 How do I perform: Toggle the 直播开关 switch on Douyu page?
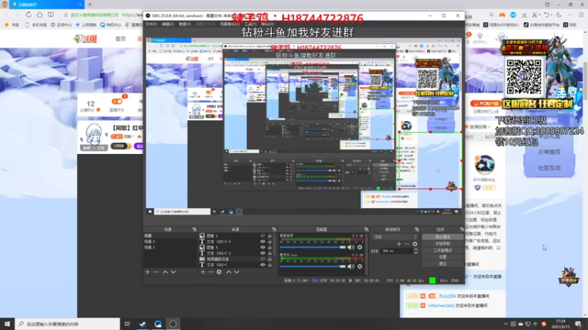(117, 101)
